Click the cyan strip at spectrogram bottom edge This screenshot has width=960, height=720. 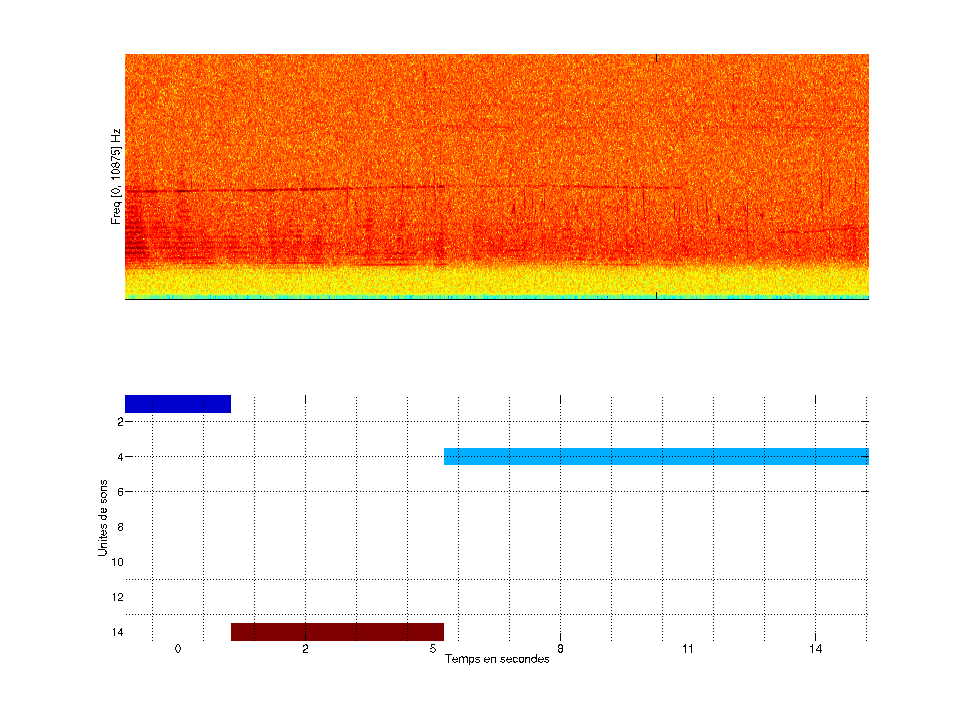click(x=496, y=297)
